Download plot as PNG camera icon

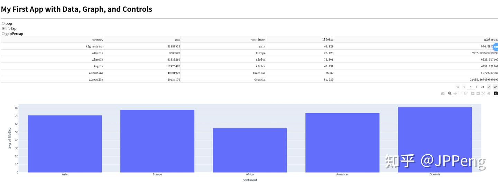tap(443, 93)
